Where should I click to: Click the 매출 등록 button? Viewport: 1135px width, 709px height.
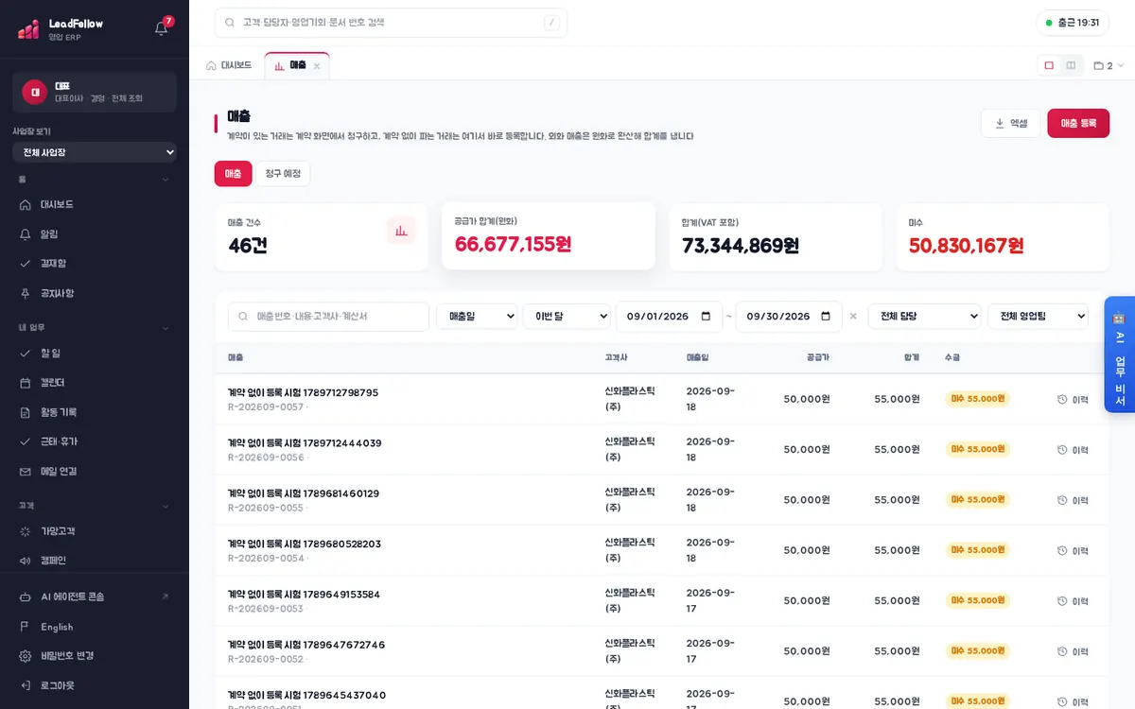(x=1078, y=123)
